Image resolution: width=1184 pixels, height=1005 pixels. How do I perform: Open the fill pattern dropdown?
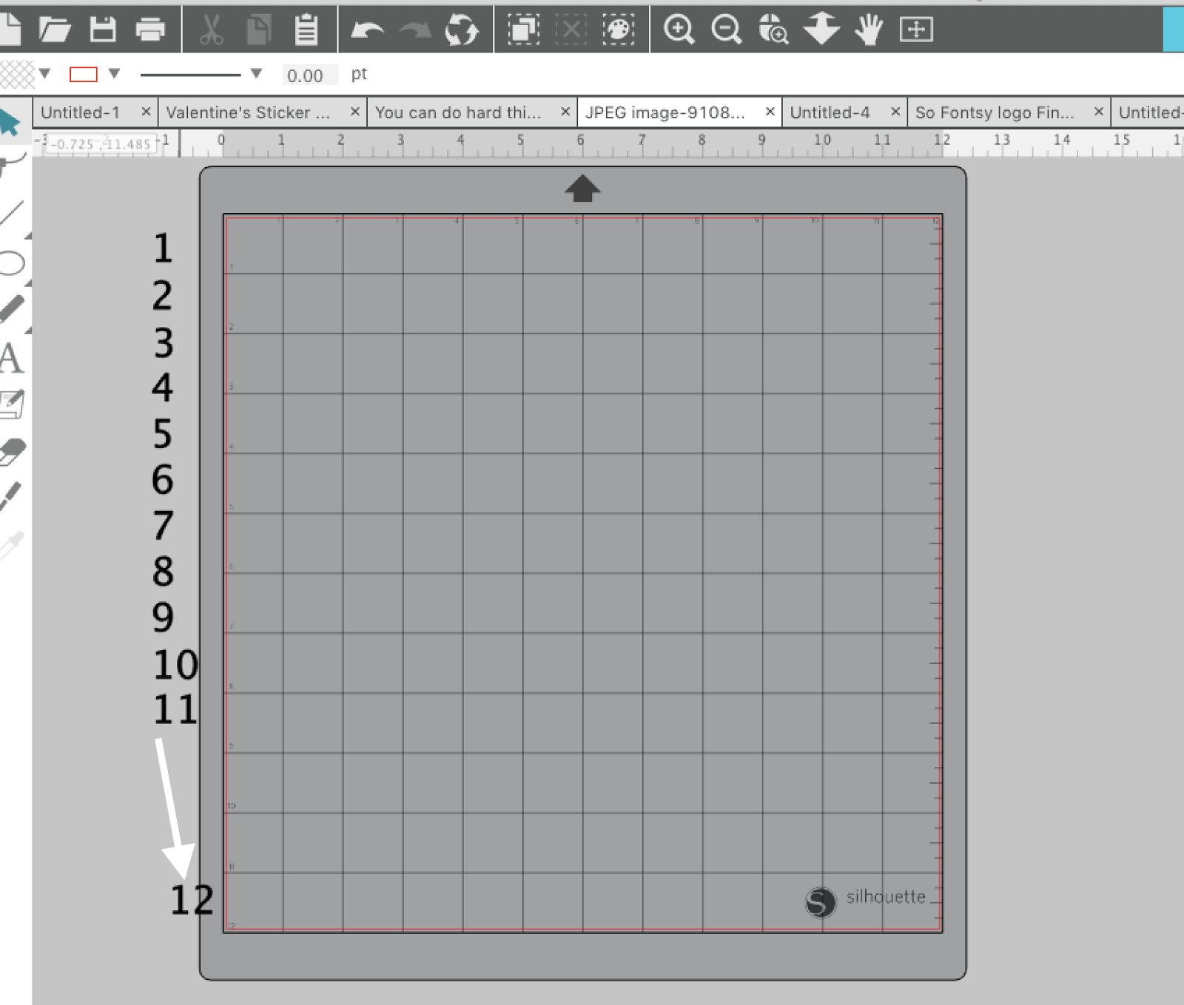tap(46, 75)
